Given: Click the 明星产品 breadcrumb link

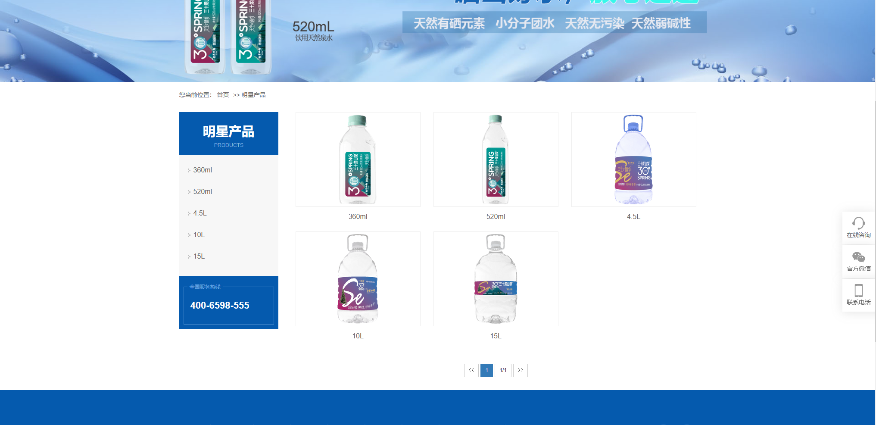Looking at the screenshot, I should coord(253,95).
